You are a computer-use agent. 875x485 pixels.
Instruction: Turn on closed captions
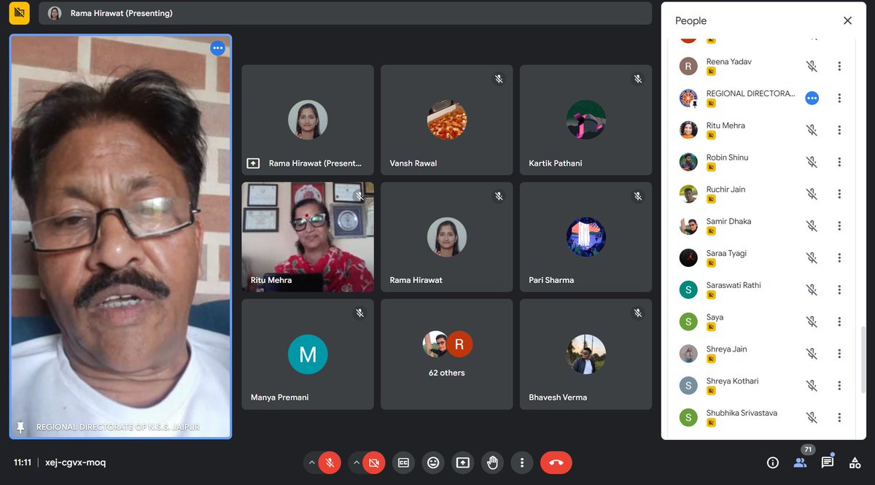(x=403, y=462)
